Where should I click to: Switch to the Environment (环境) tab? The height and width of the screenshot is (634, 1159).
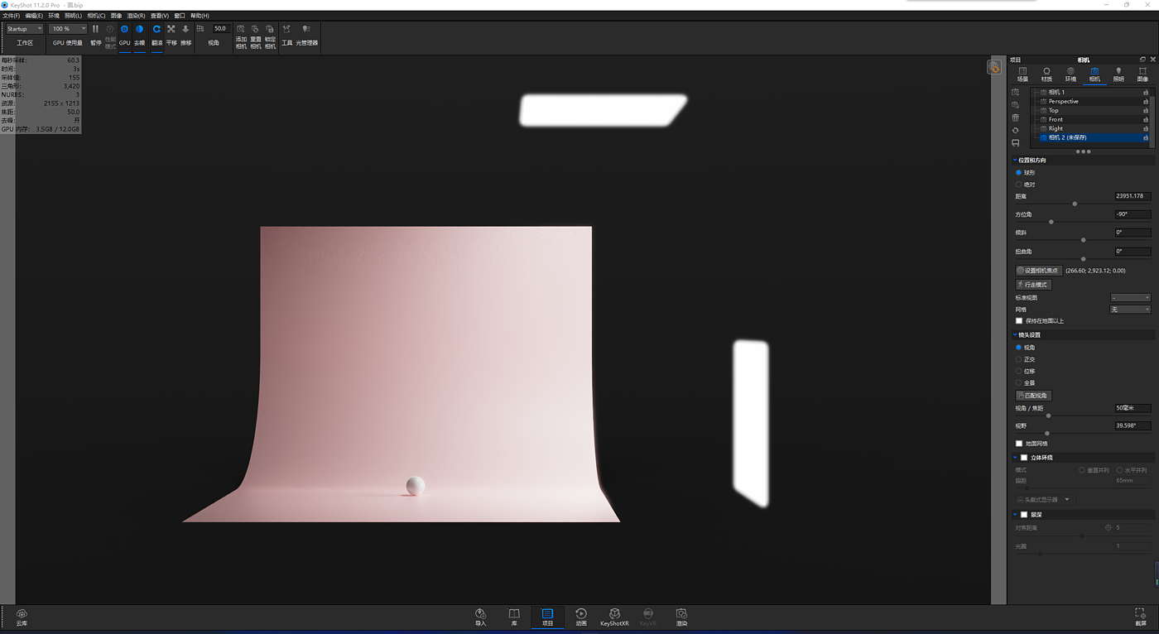tap(1070, 74)
